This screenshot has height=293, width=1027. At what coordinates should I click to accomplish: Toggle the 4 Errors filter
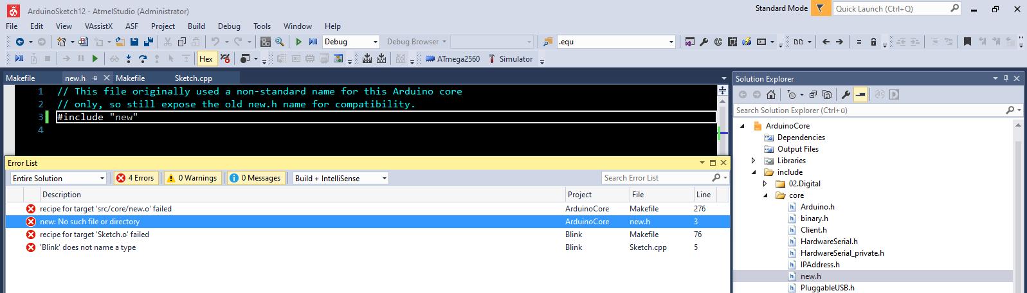pos(135,178)
